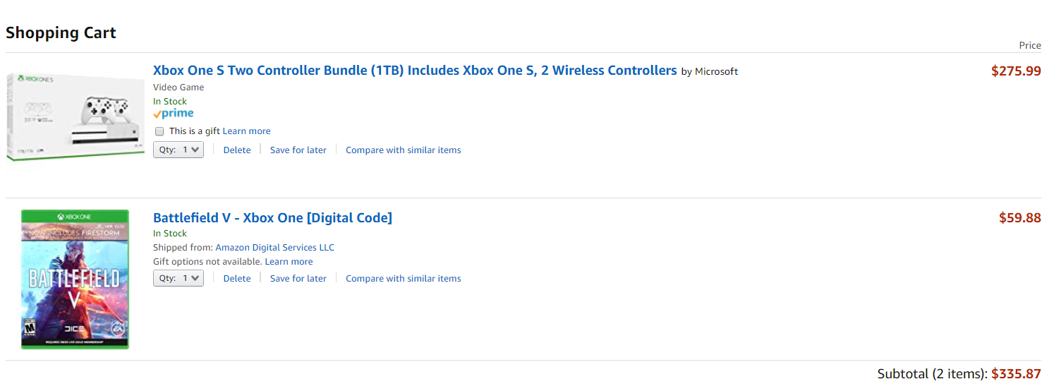1054x391 pixels.
Task: Delete Battlefield V from the cart
Action: tap(237, 278)
